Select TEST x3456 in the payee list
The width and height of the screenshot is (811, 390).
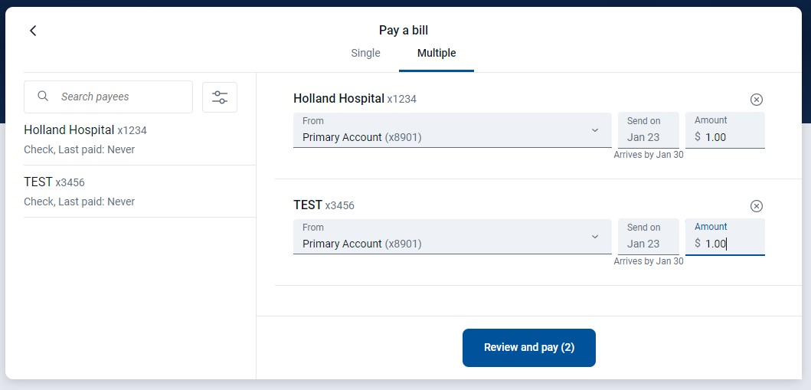139,192
